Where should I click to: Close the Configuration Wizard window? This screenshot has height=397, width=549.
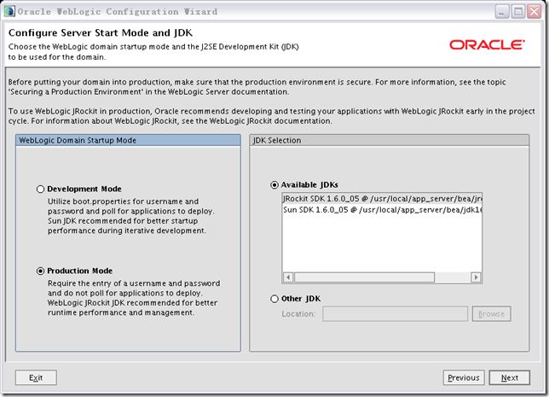coord(535,12)
